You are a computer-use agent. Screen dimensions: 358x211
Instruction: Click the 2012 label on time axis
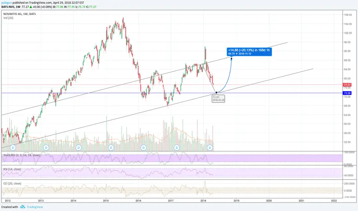[8, 201]
